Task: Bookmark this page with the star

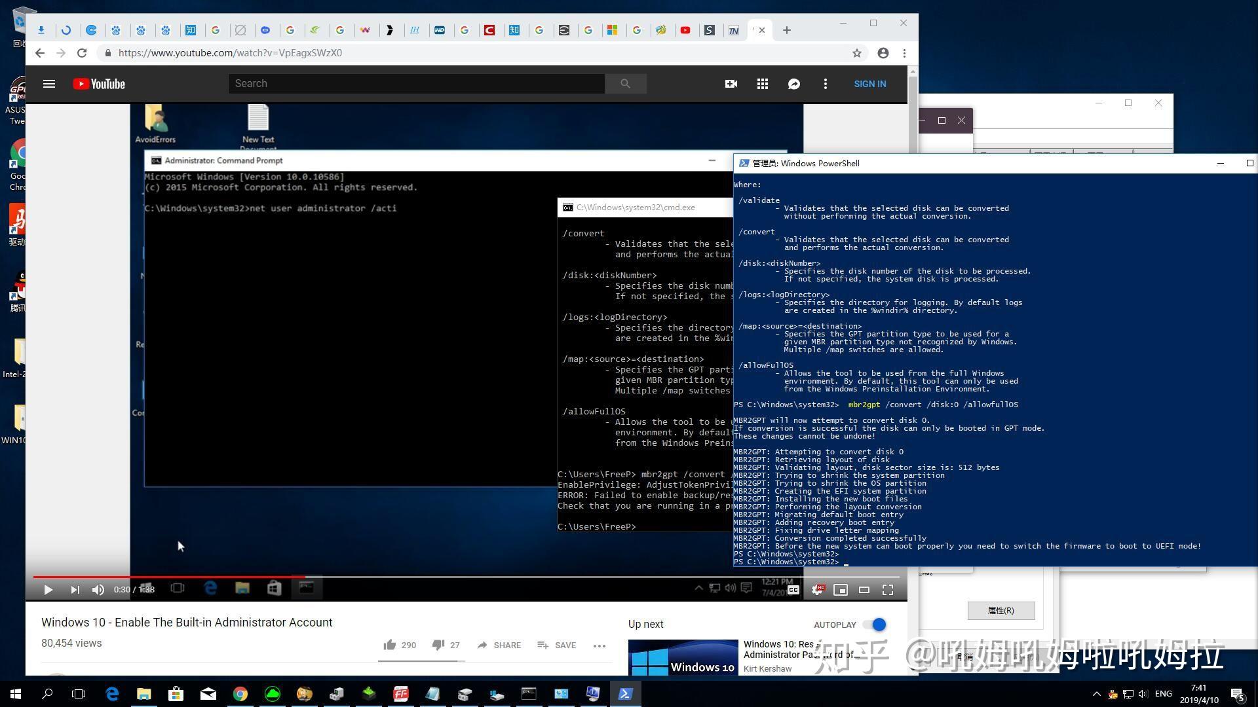Action: [857, 53]
